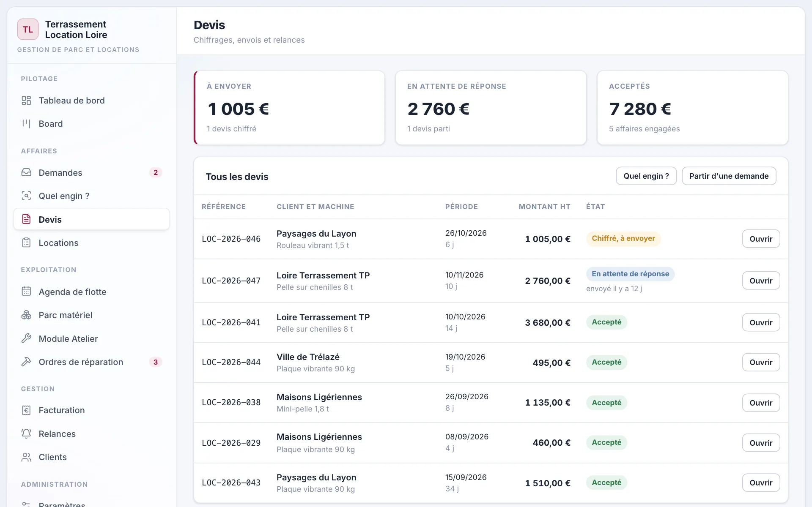Select the Ordres de réparation hammer icon
This screenshot has height=507, width=812.
pyautogui.click(x=26, y=362)
